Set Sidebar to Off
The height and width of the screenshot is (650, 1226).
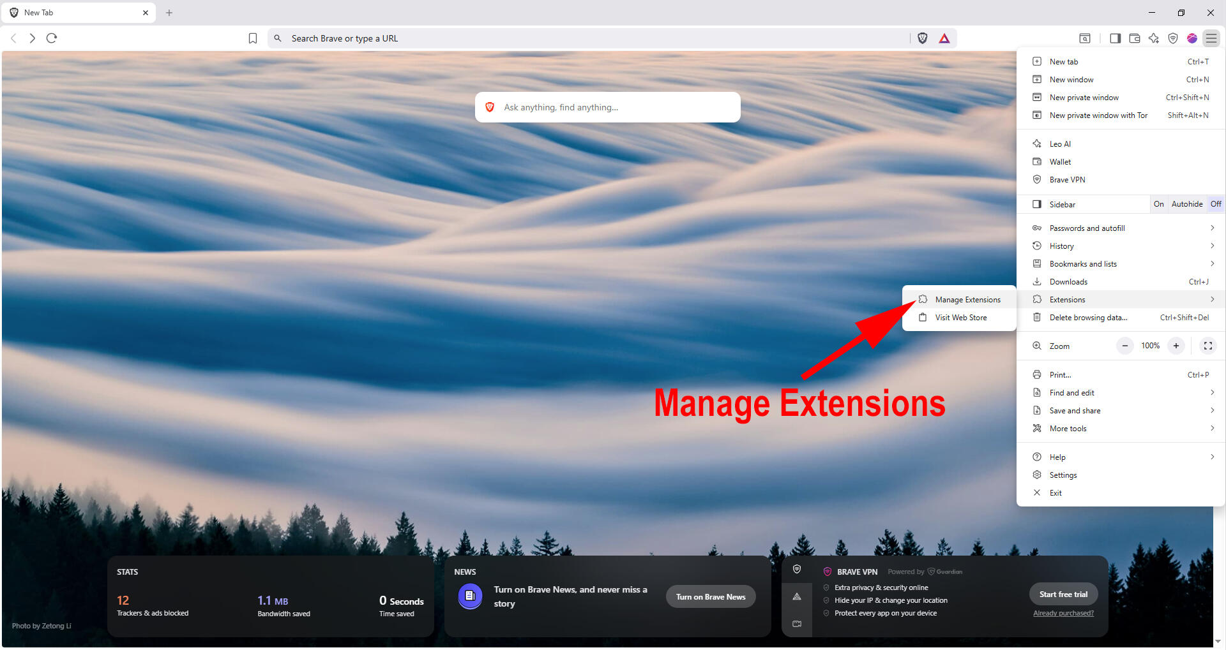(1215, 204)
